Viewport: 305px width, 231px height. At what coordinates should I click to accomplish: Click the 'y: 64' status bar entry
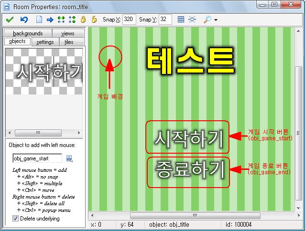click(x=127, y=225)
